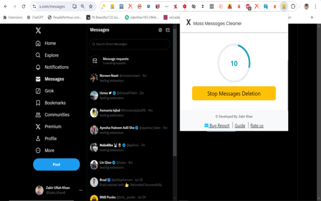The image size is (321, 201).
Task: Click the blue Post button
Action: coord(57,164)
